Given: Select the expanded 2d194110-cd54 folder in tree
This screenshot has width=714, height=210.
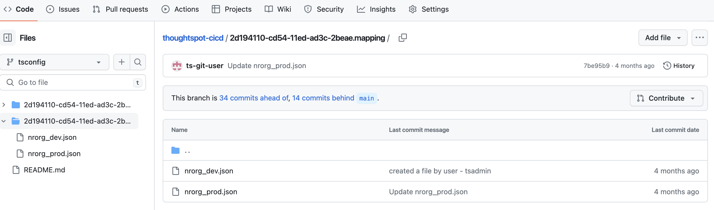Looking at the screenshot, I should click(77, 121).
